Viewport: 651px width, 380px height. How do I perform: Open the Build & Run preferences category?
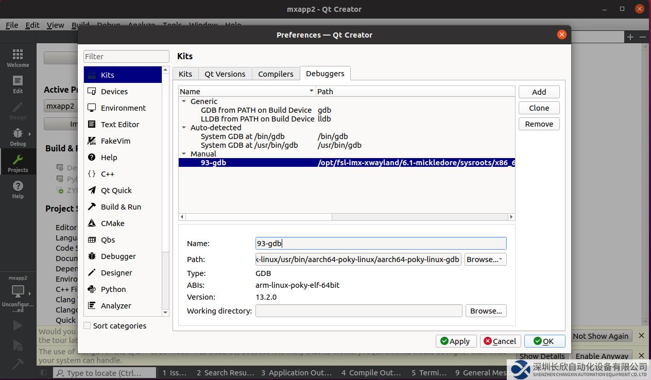(x=123, y=206)
